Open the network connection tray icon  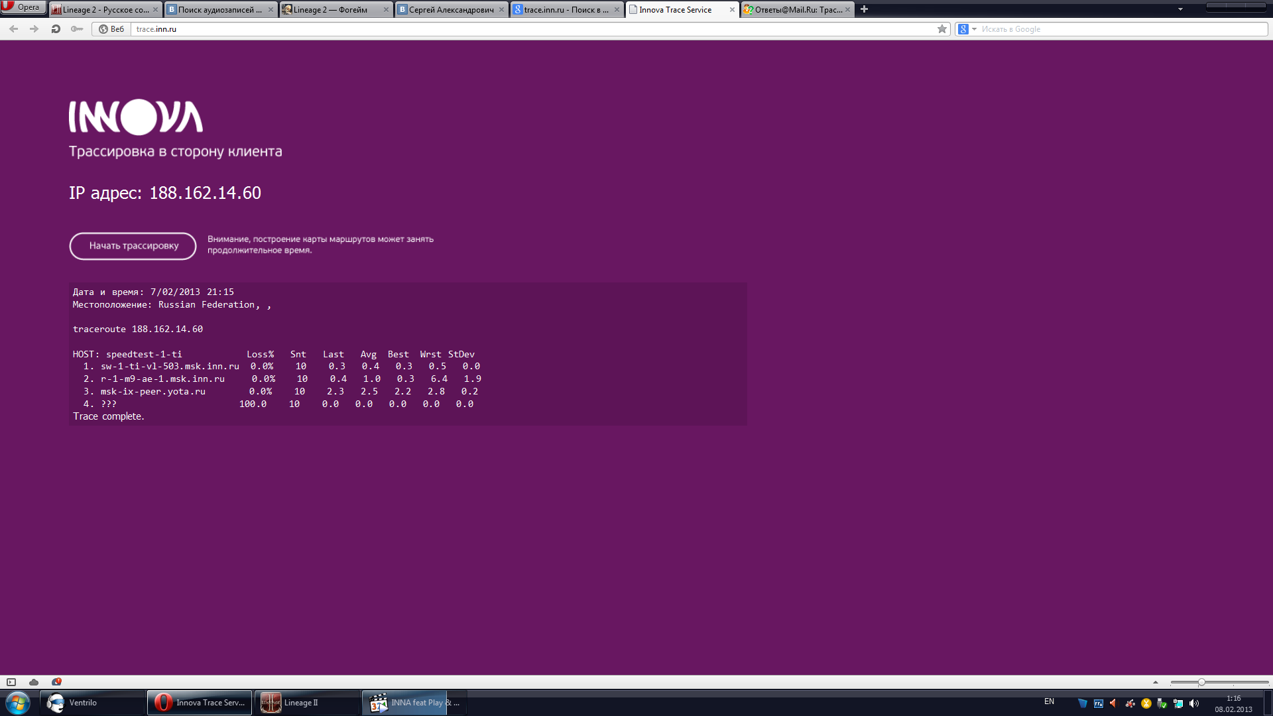coord(1178,703)
